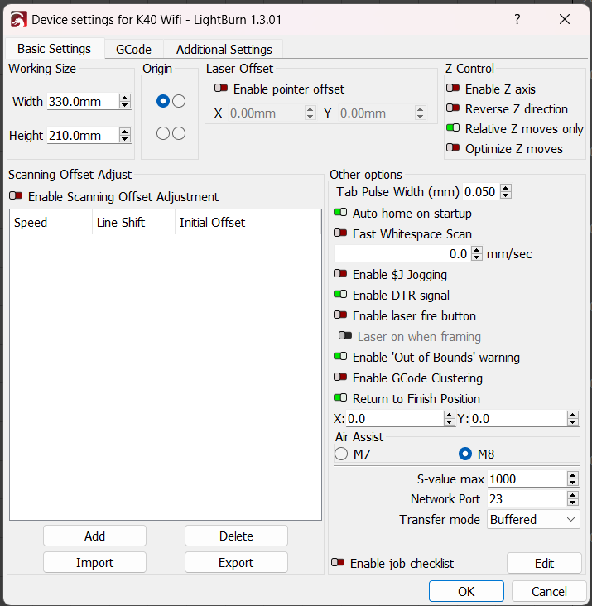Toggle Enable job checklist

pyautogui.click(x=338, y=563)
